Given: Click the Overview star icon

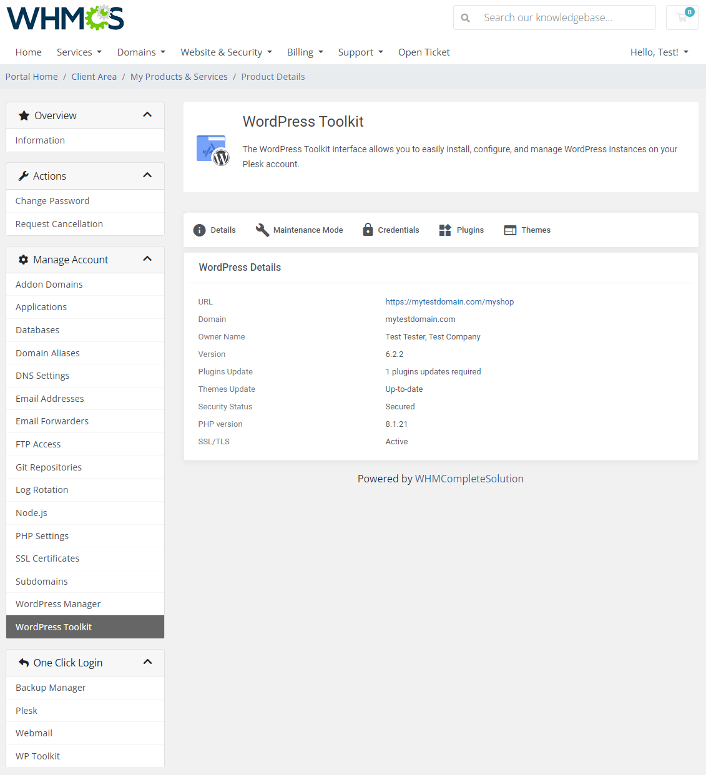Looking at the screenshot, I should pyautogui.click(x=24, y=115).
